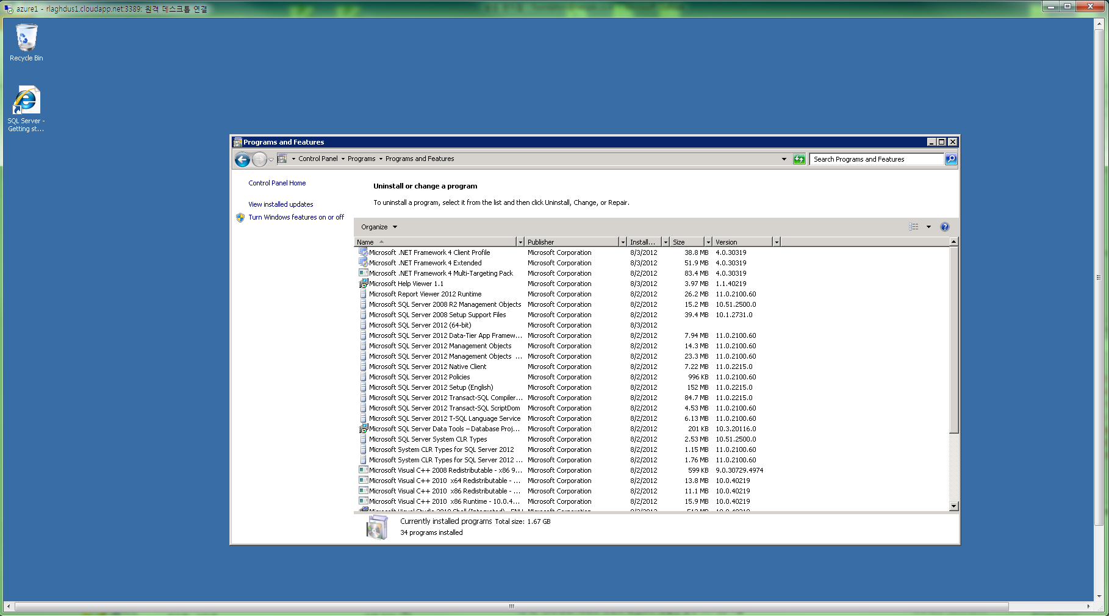Open the recent pages dropdown arrow
The height and width of the screenshot is (616, 1109).
point(271,159)
